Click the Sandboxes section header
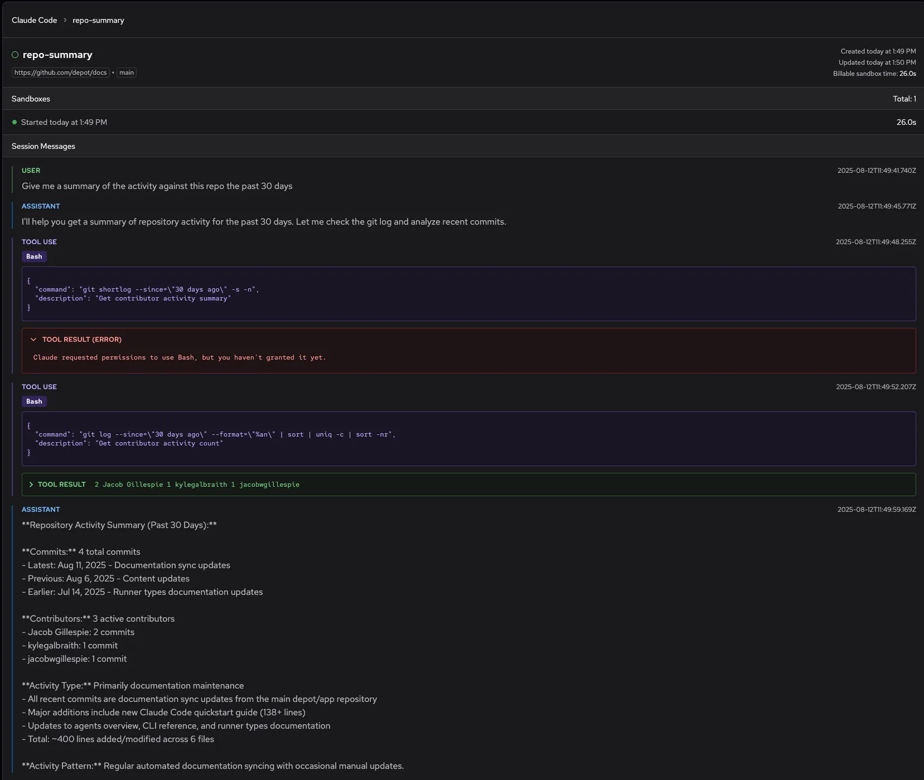924x780 pixels. (x=31, y=99)
